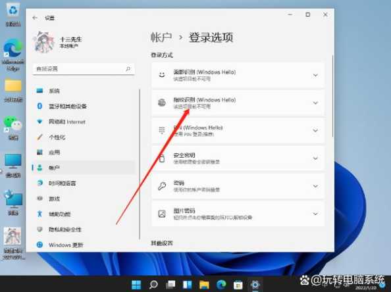Screen dimensions: 391x292
Task: Click the smiley face recognition icon
Action: coord(162,75)
